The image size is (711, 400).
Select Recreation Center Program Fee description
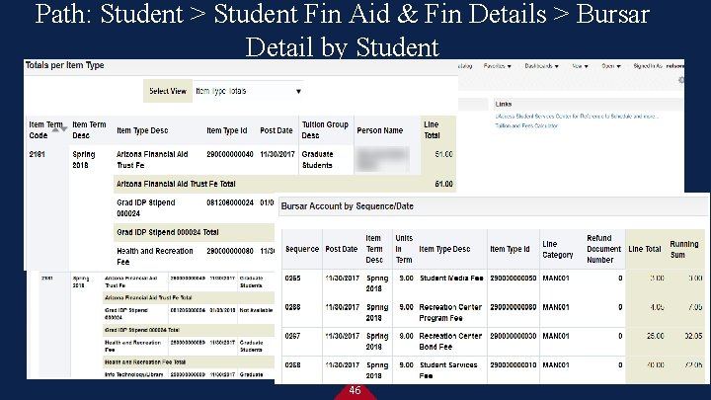(x=450, y=312)
